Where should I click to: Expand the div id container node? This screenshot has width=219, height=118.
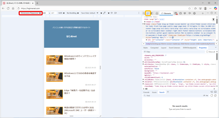click(146, 40)
